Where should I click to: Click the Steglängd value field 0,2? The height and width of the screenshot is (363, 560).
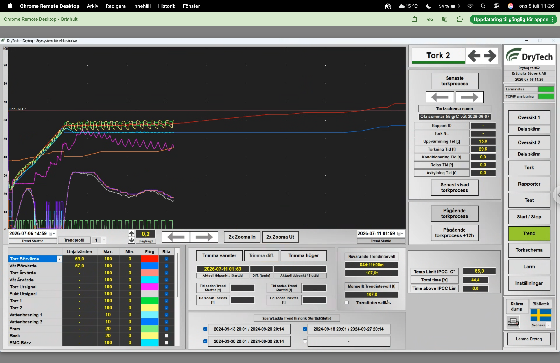pos(146,234)
